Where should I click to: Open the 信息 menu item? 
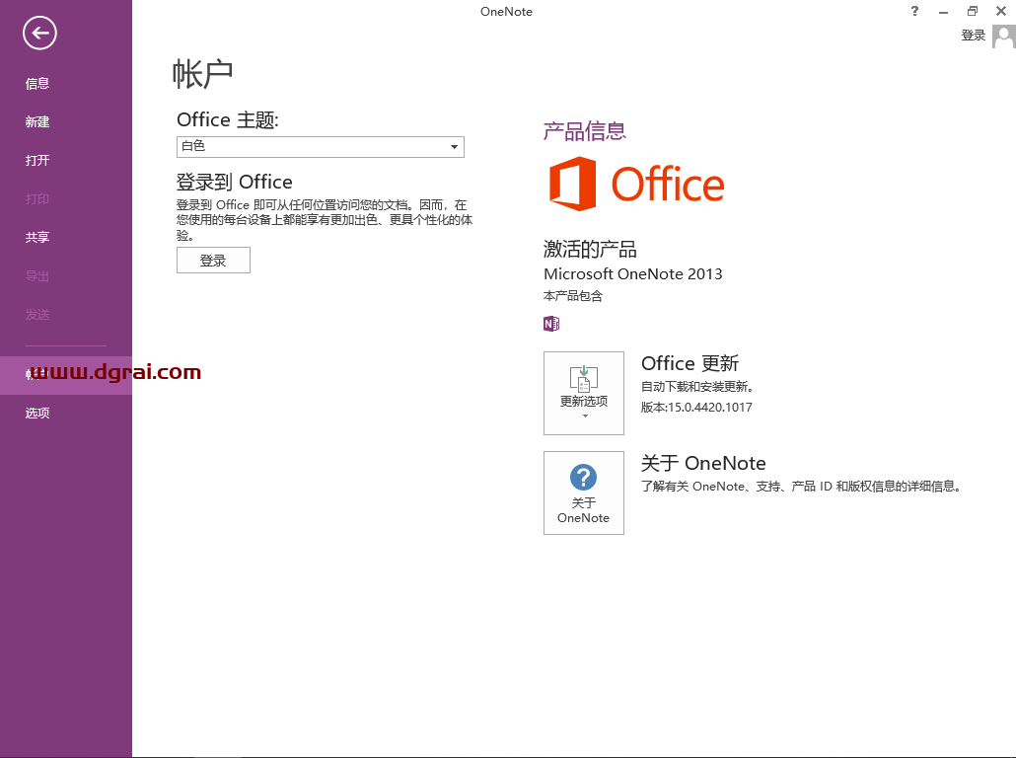[x=36, y=84]
